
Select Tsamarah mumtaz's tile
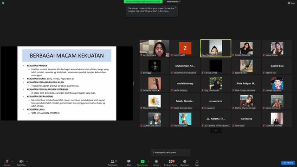point(277,119)
